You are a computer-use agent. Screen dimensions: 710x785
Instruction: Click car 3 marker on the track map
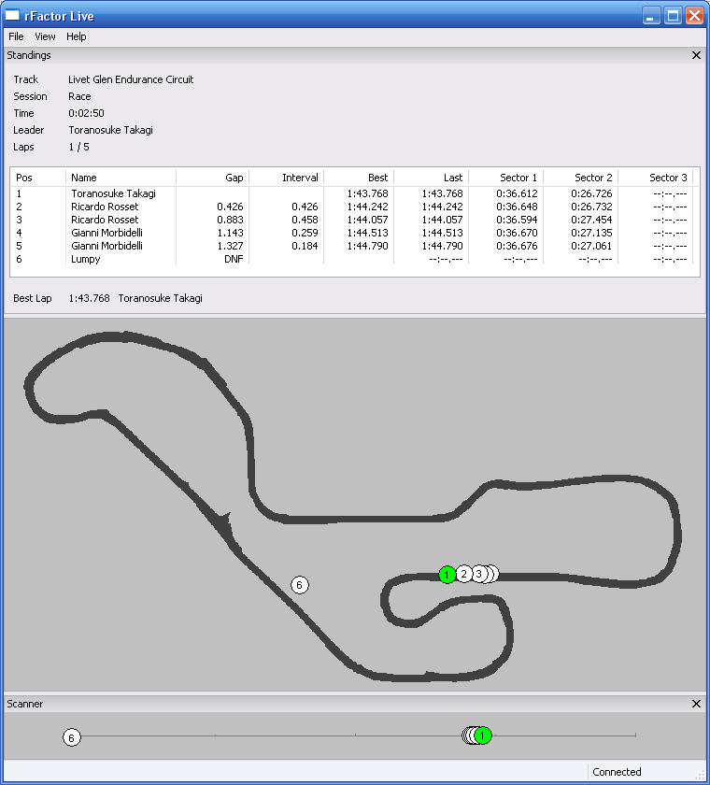tap(478, 574)
